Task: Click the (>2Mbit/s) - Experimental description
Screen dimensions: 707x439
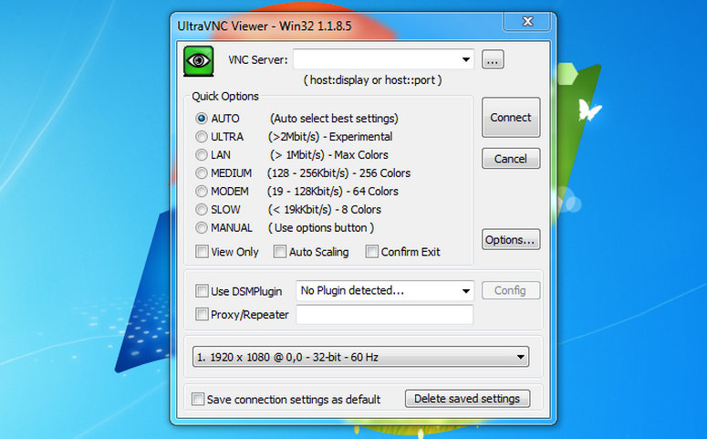Action: point(330,137)
